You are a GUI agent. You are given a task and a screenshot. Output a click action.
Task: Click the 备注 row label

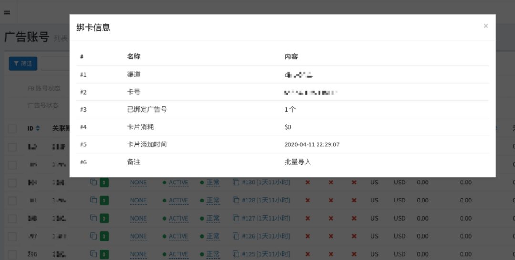134,162
